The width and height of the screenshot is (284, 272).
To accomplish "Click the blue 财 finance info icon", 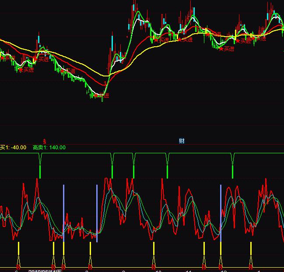I will pos(182,141).
